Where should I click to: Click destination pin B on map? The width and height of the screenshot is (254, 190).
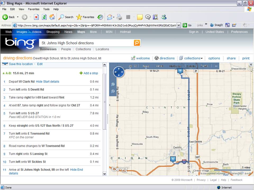tap(180, 71)
